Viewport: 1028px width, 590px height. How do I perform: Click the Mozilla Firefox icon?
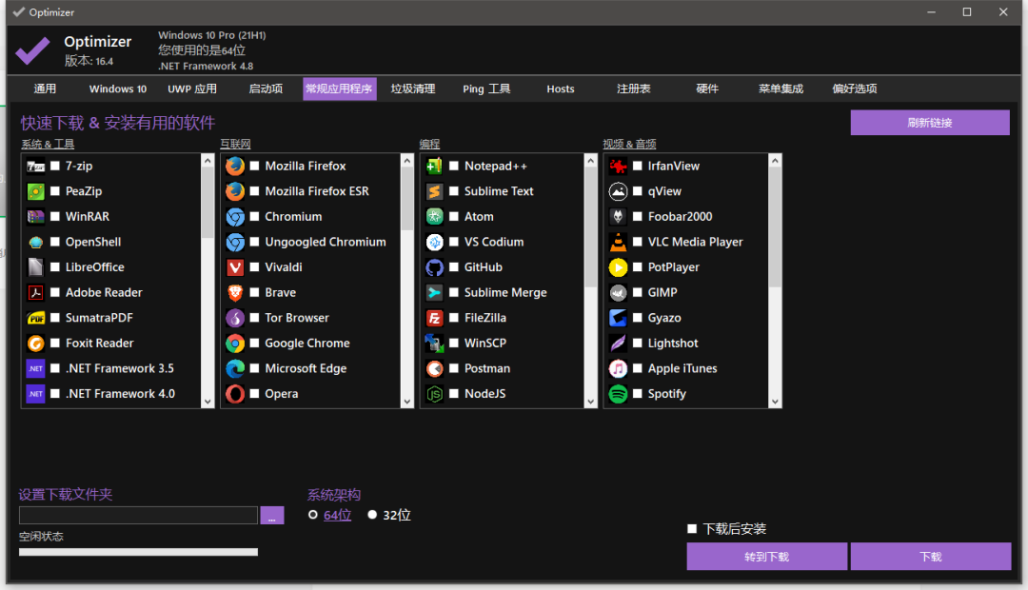pyautogui.click(x=235, y=167)
